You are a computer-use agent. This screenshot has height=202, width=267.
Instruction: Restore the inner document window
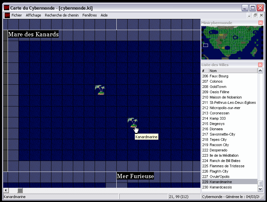click(255, 15)
